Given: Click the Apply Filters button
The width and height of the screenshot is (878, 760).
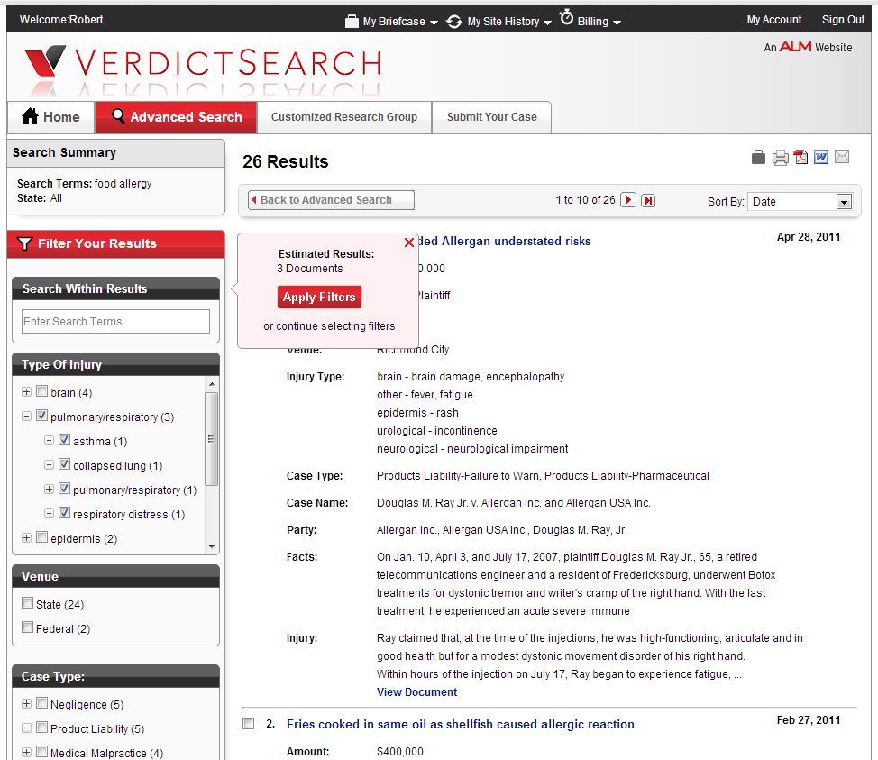Looking at the screenshot, I should [319, 297].
